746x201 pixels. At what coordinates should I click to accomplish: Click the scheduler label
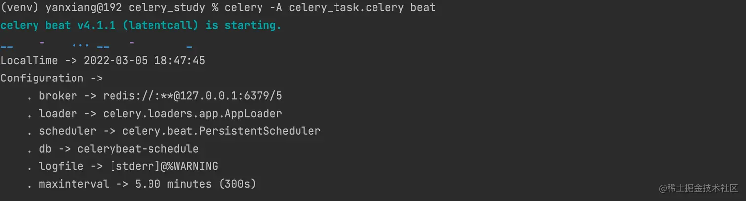pos(68,131)
